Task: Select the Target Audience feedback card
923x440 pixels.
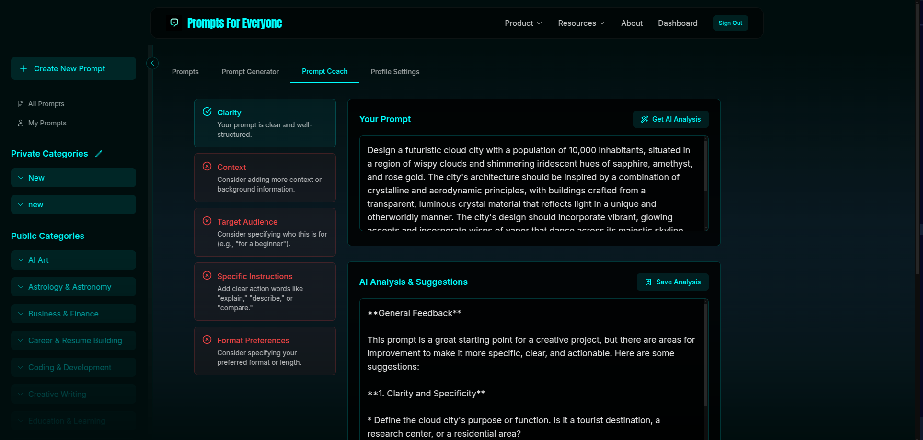Action: click(x=265, y=232)
